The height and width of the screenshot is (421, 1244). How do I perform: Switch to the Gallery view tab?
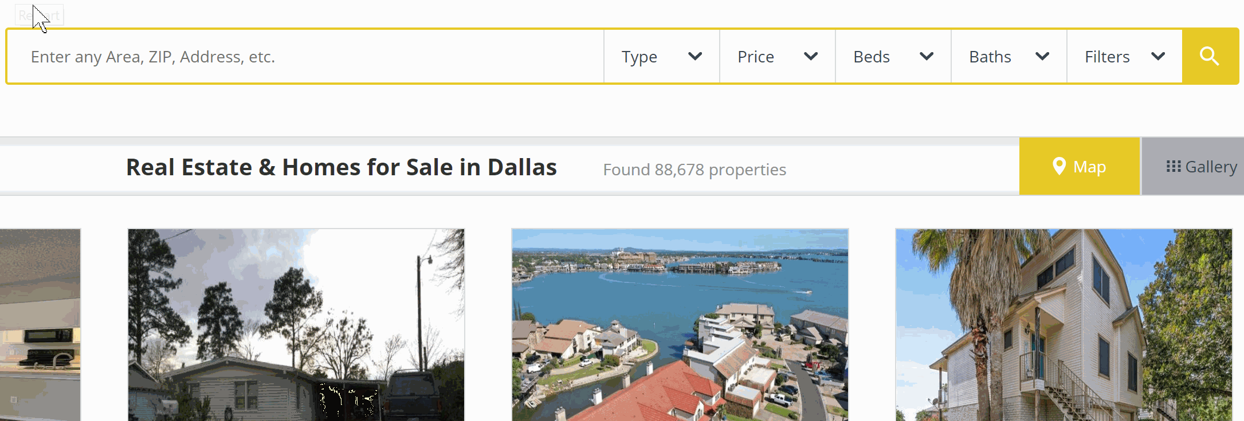click(1193, 166)
